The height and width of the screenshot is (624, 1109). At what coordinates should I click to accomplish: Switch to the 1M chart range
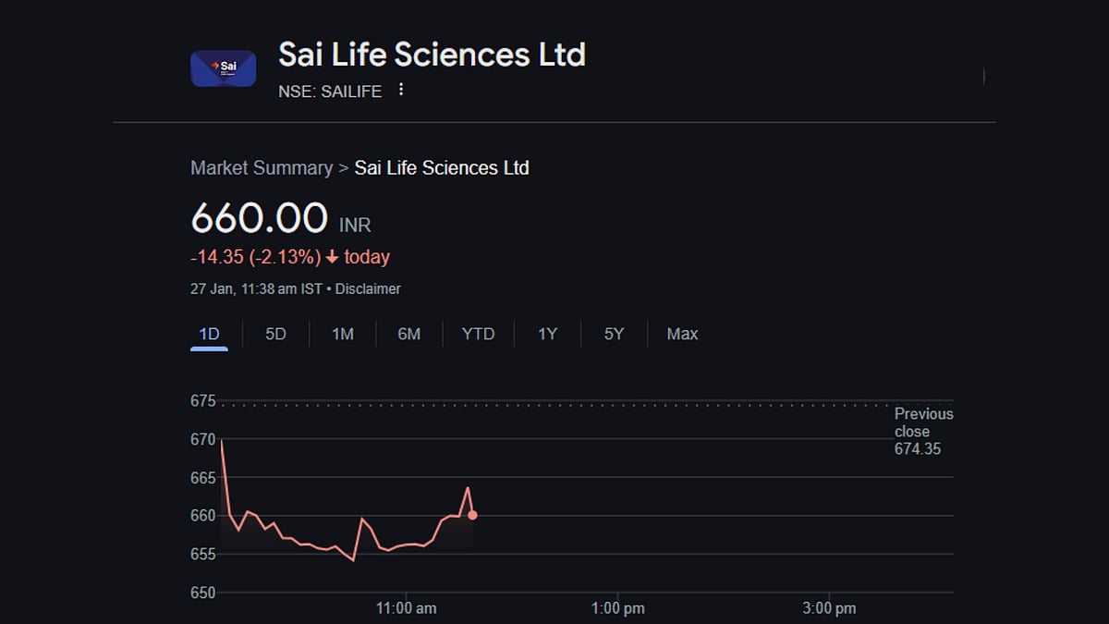(342, 334)
